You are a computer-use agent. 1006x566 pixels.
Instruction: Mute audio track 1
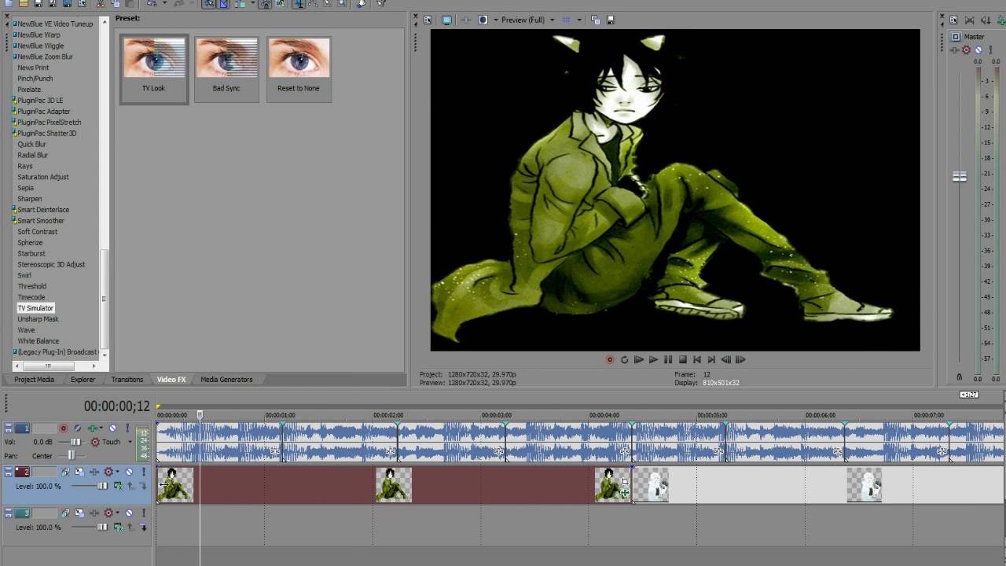tap(112, 428)
